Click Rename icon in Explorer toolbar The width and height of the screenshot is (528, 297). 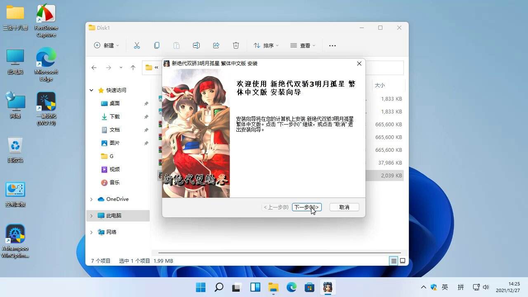pyautogui.click(x=196, y=45)
